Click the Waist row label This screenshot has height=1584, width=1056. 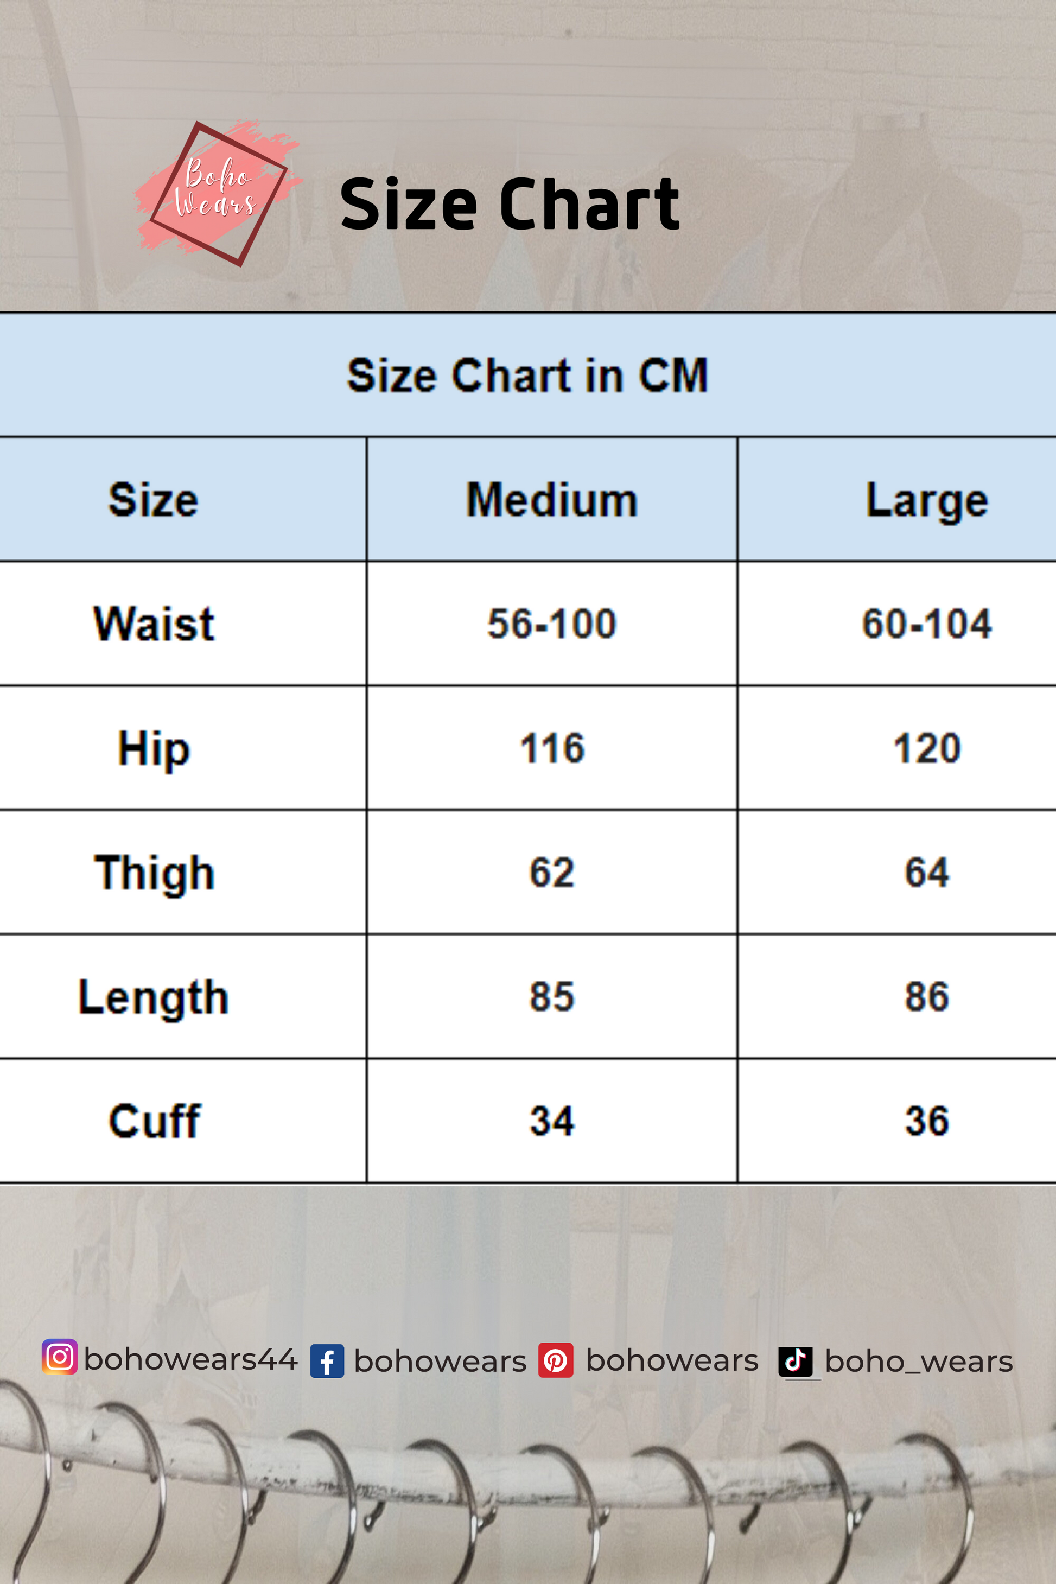pyautogui.click(x=154, y=624)
